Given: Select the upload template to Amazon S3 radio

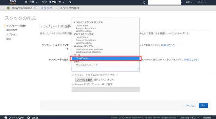Looking at the screenshot, I should click(x=73, y=75).
